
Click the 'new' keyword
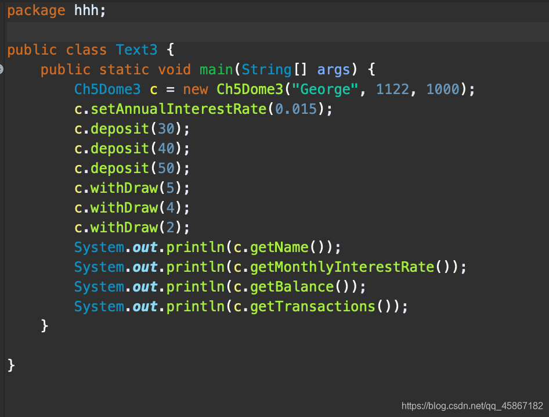pyautogui.click(x=195, y=89)
